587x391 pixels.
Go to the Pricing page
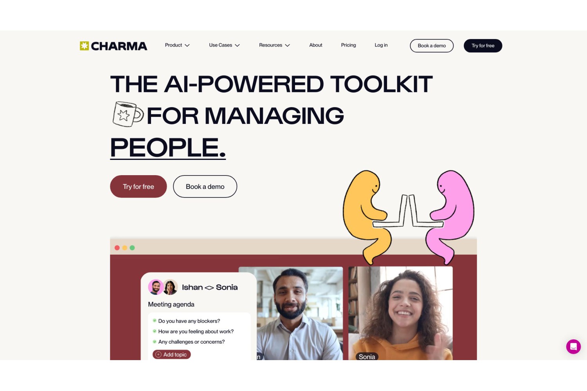click(348, 45)
